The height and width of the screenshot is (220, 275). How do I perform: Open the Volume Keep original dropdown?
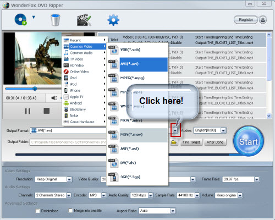[240, 195]
